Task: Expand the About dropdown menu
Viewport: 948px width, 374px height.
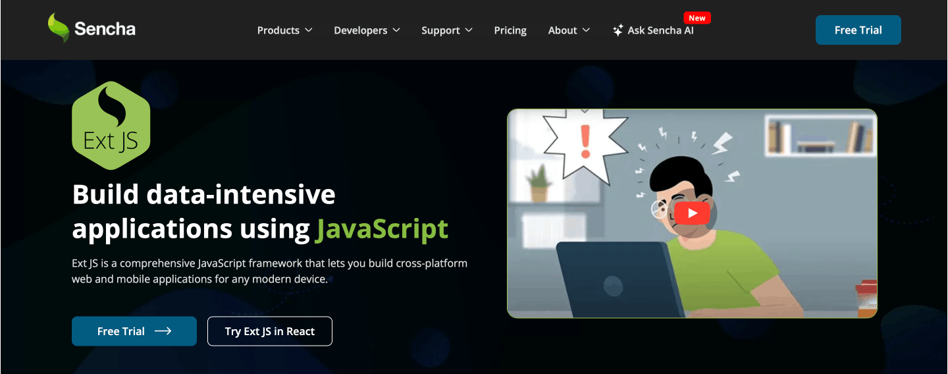Action: 569,30
